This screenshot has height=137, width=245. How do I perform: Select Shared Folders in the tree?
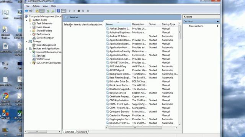44,30
